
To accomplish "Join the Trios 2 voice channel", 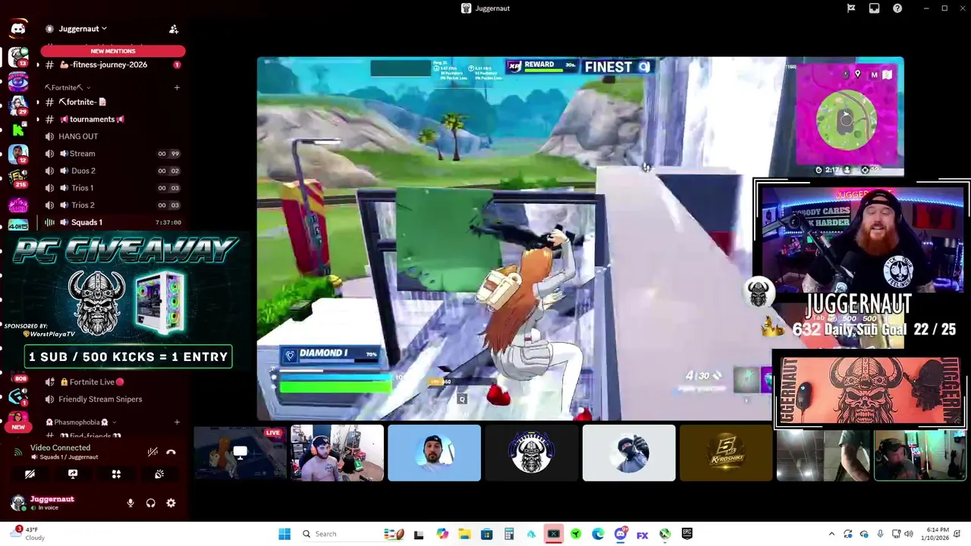I will coord(112,205).
